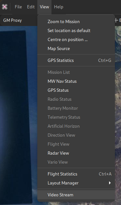Click the Artificial Horizon menu entry
Image resolution: width=121 pixels, height=205 pixels.
76,126
